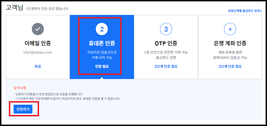Click the number 3 OTP step circle
Image resolution: width=267 pixels, height=126 pixels.
click(x=166, y=29)
